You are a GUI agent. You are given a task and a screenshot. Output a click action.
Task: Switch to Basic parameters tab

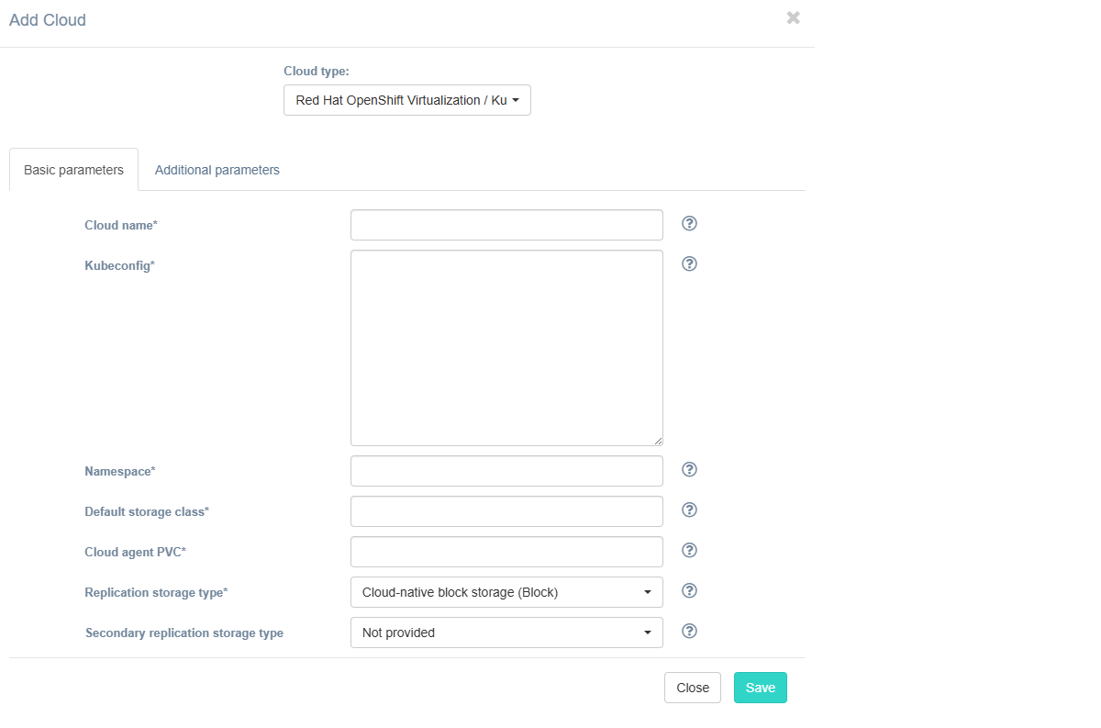pyautogui.click(x=73, y=170)
